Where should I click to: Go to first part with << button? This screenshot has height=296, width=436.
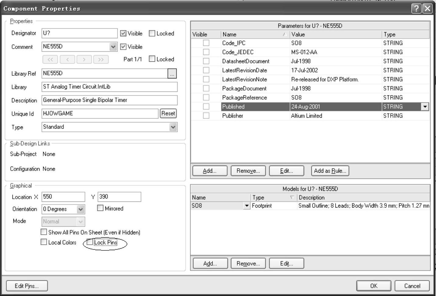click(50, 60)
